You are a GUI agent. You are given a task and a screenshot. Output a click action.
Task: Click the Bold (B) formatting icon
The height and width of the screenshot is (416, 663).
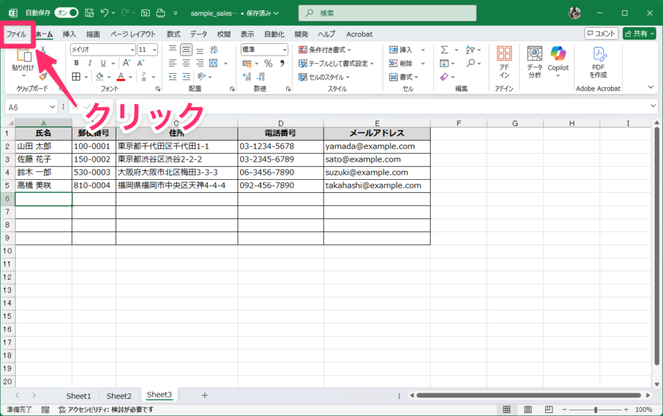point(76,63)
